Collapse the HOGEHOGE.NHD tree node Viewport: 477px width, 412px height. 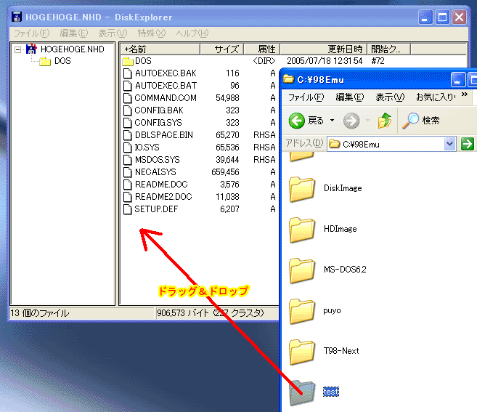[x=18, y=49]
